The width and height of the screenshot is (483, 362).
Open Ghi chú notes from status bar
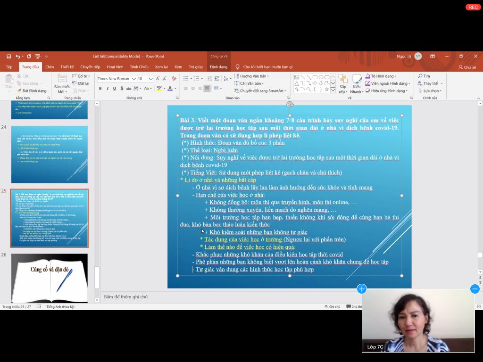[333, 306]
